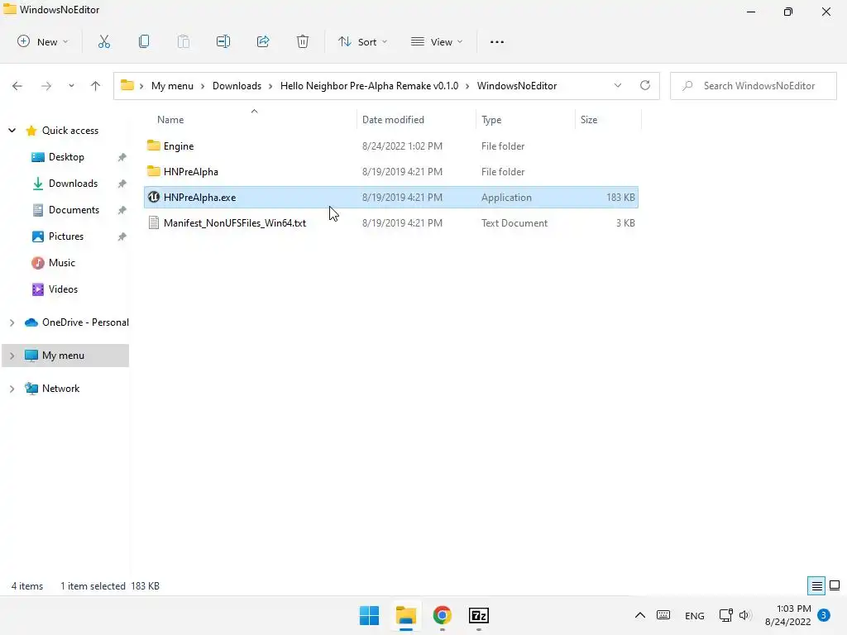This screenshot has height=635, width=847.
Task: Copy the selected file
Action: (144, 41)
